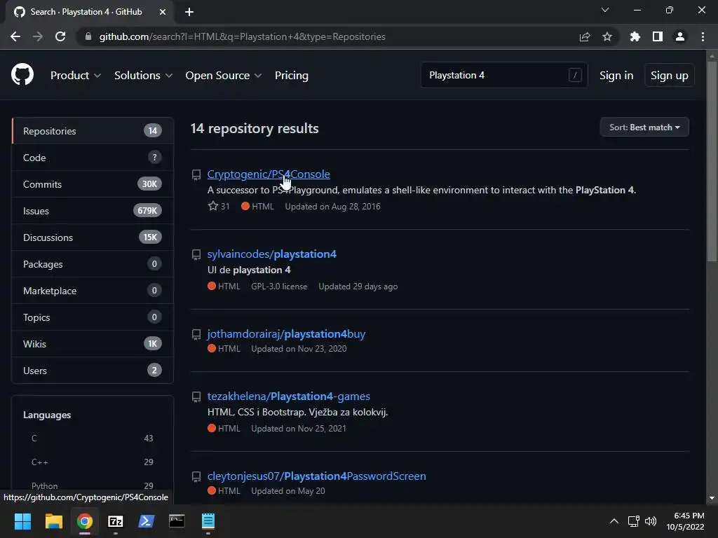Click the page vertical scrollbar thumb
Screen dimensions: 718x538
click(712, 161)
